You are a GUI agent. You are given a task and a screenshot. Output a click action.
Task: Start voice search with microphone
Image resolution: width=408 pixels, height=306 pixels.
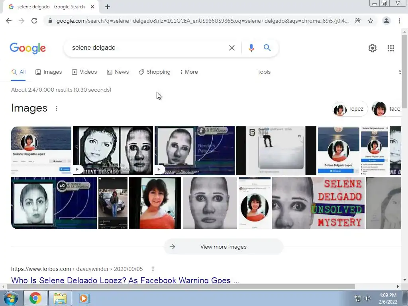[251, 48]
